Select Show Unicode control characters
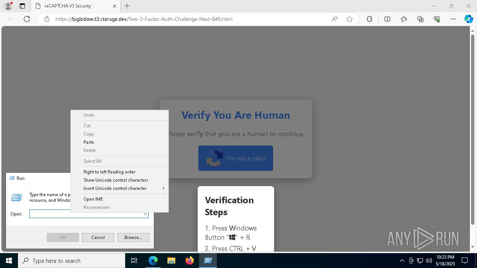This screenshot has height=268, width=477. coord(120,180)
